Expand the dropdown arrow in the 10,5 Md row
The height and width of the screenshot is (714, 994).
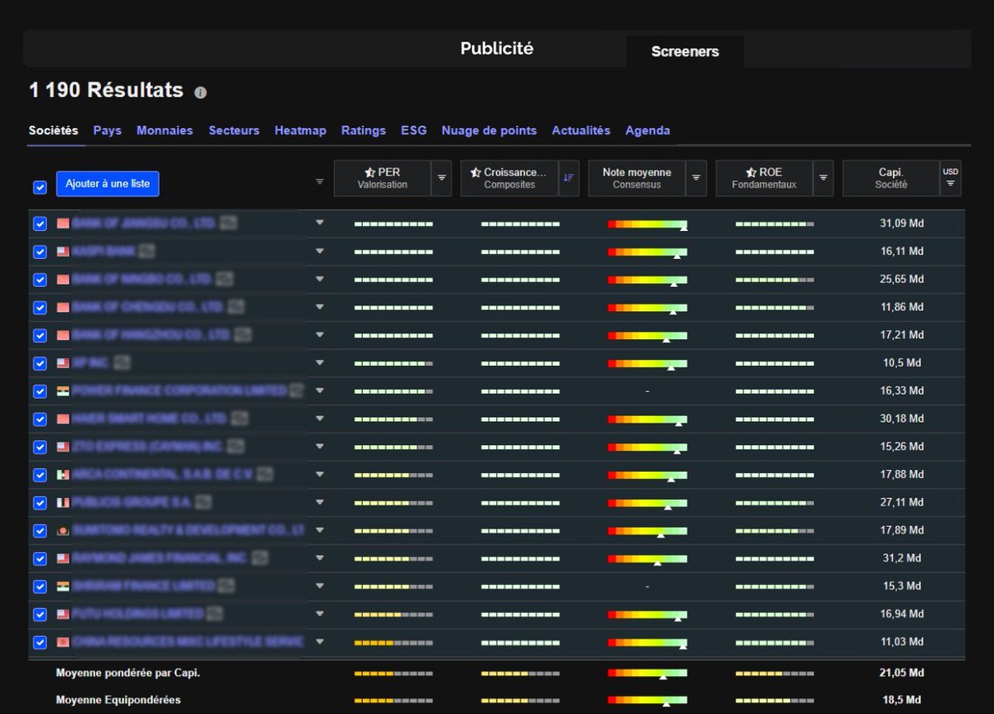tap(320, 362)
